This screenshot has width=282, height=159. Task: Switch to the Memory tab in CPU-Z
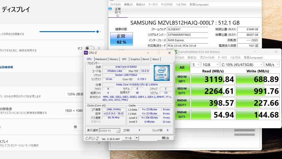pyautogui.click(x=114, y=59)
